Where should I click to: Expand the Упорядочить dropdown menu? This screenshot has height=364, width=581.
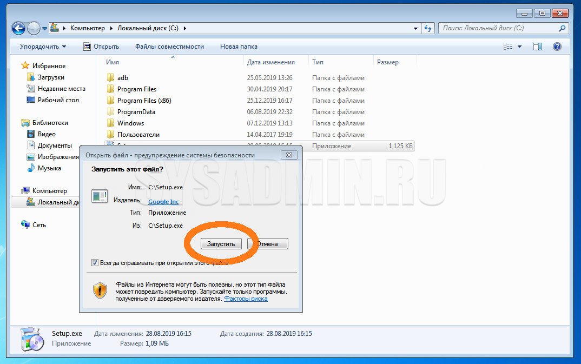(x=43, y=47)
